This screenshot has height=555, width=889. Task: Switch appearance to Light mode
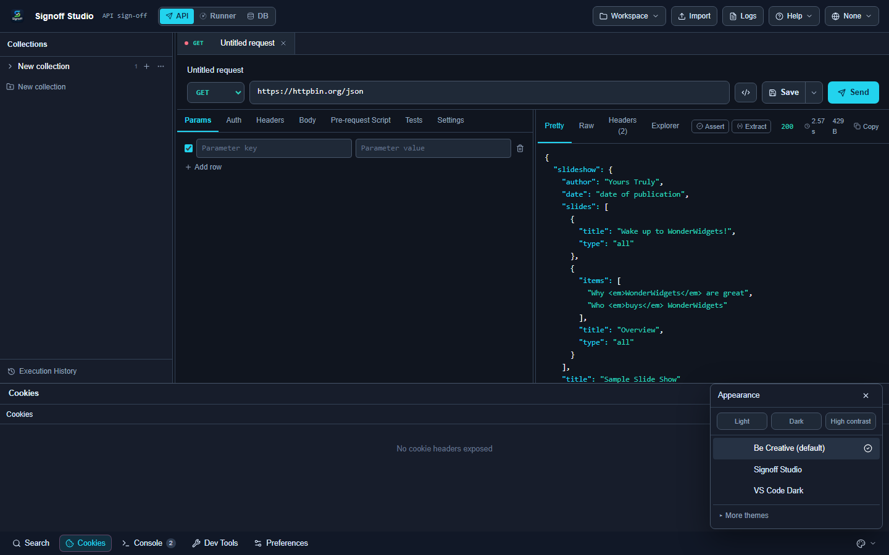[x=742, y=421]
